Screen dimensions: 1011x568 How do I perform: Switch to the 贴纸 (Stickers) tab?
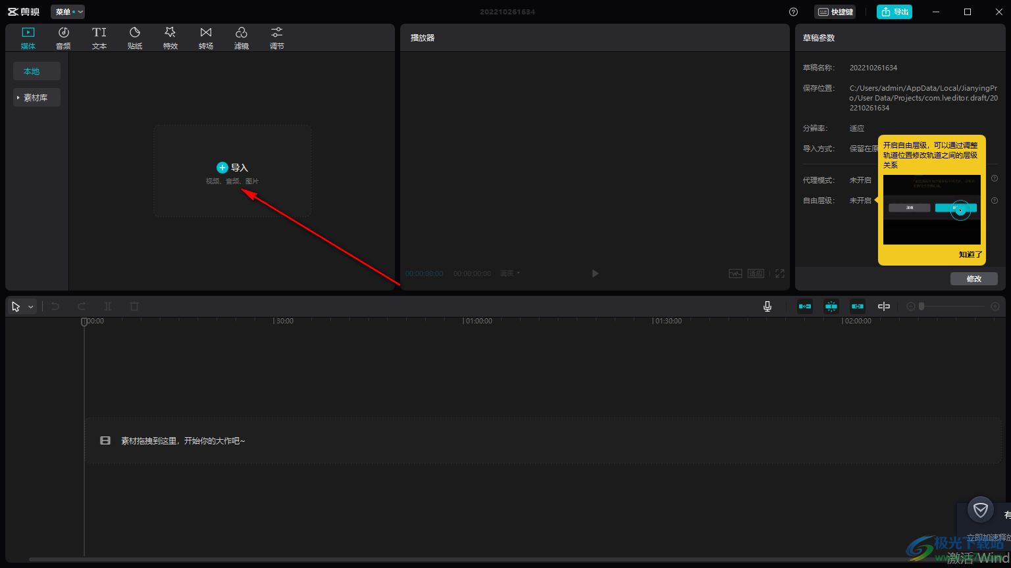[134, 38]
